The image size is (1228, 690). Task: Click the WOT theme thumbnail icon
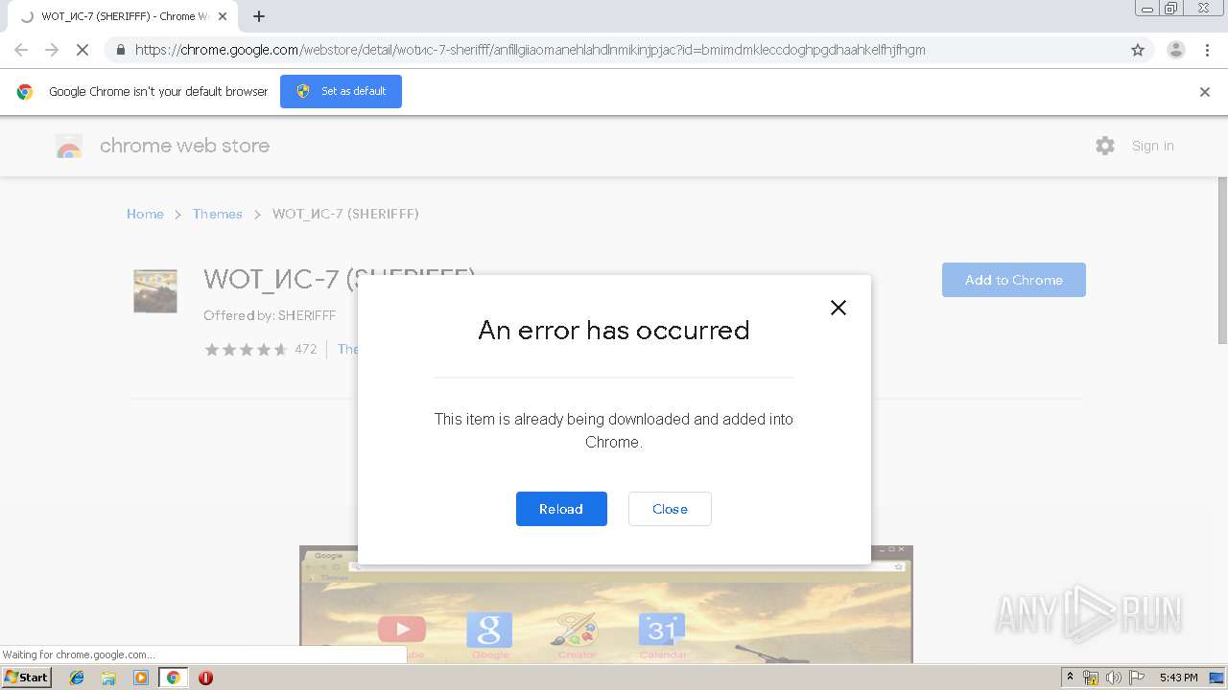(155, 291)
